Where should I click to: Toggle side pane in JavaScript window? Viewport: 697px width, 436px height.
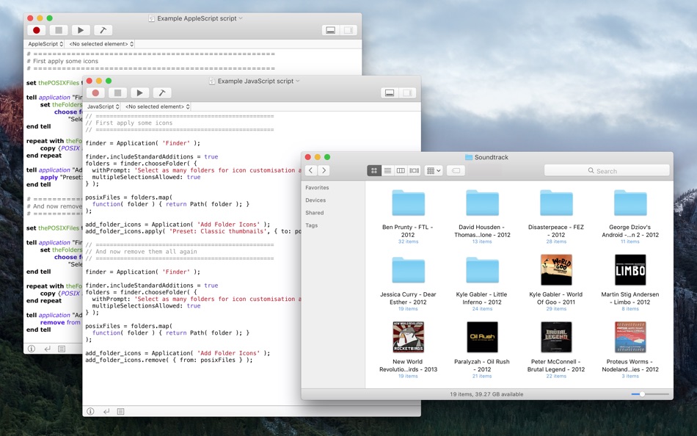408,93
